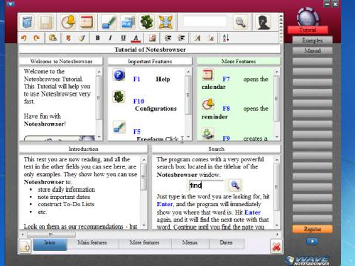The width and height of the screenshot is (355, 266).
Task: Sort entries with the A-Z arrow icon
Action: 226,37
